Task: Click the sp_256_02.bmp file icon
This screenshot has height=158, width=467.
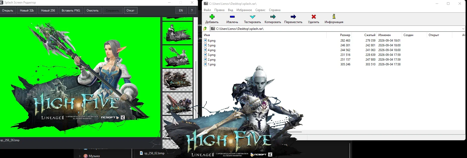Action: click(141, 153)
